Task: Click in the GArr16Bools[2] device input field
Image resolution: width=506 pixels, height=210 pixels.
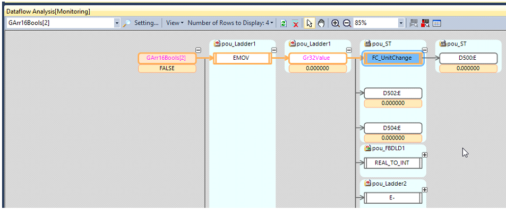Action: [61, 23]
